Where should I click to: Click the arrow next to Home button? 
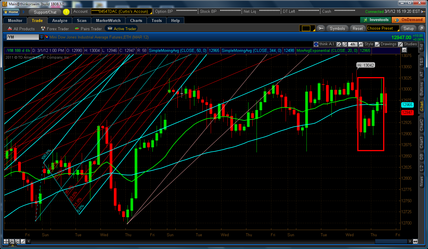(24, 12)
